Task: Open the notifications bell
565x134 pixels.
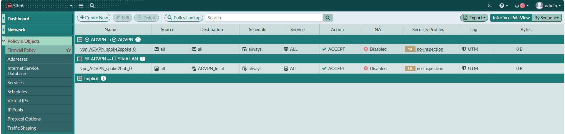Action: coord(517,6)
